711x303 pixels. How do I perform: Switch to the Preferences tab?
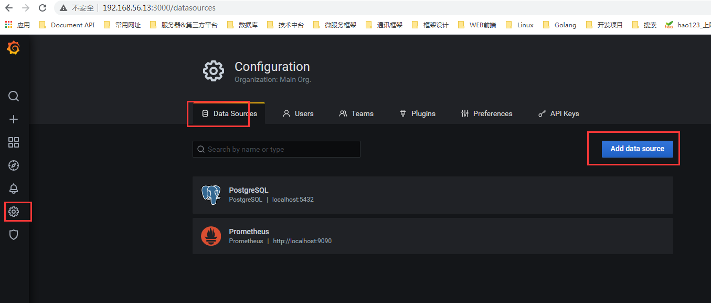[x=486, y=113]
